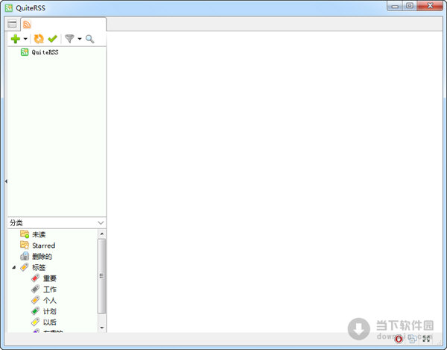Click the red 重要 tag icon
447x350 pixels.
tap(35, 278)
